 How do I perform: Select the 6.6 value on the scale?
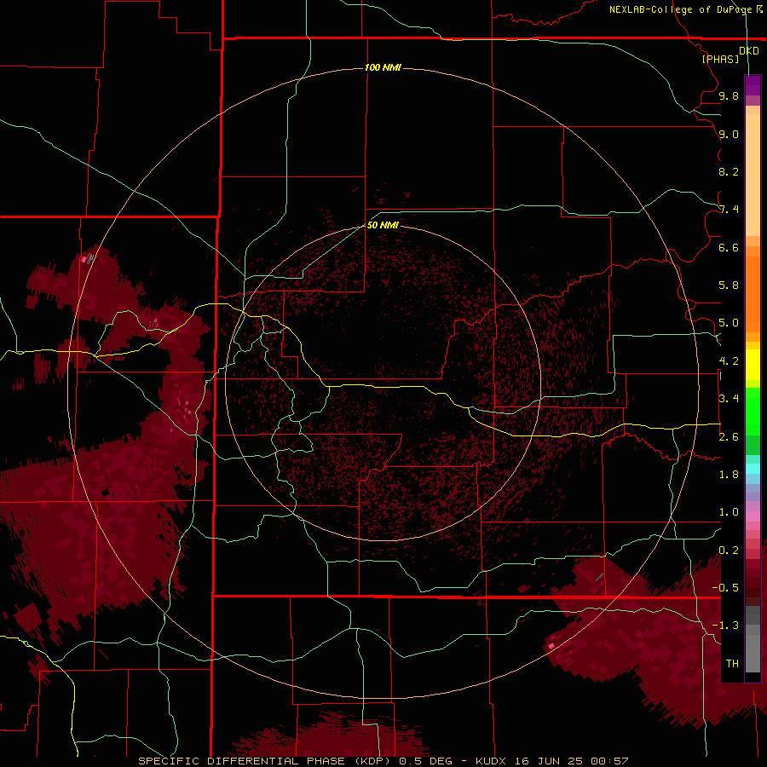[x=729, y=247]
